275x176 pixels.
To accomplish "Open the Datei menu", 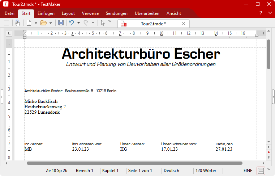I will click(x=9, y=13).
